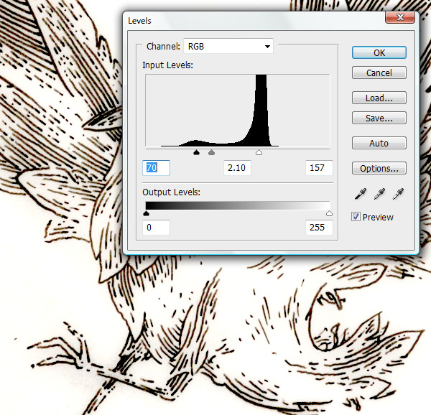Click the Levels title bar text
431x415 pixels.
(139, 21)
